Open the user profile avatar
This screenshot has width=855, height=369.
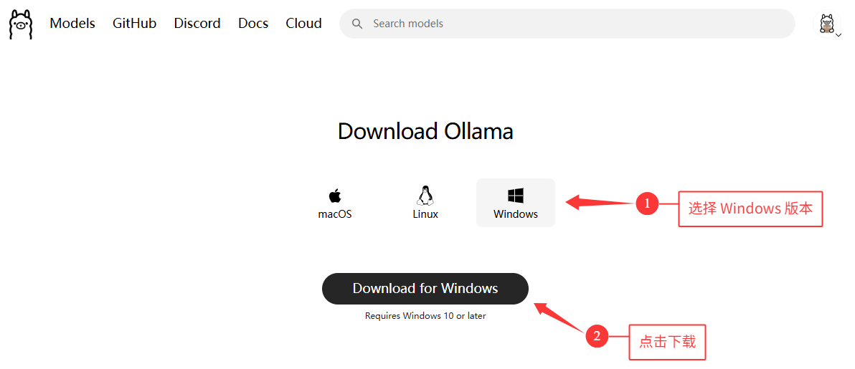coord(826,24)
